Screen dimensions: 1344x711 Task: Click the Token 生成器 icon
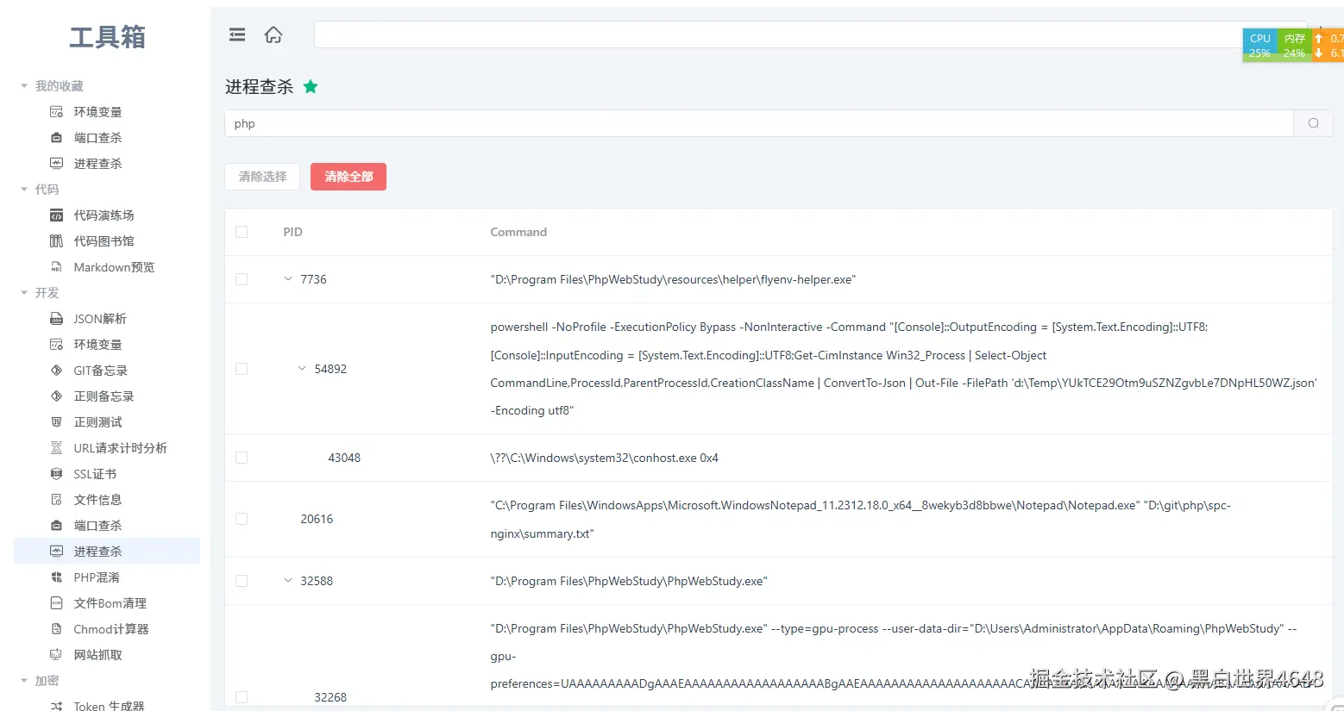pos(56,706)
